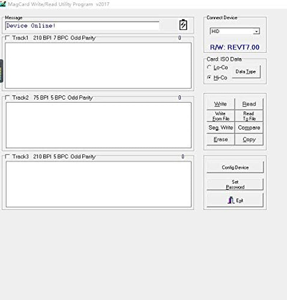Select the Lo-Co radio button
Viewport: 287px width, 300px height.
[208, 67]
